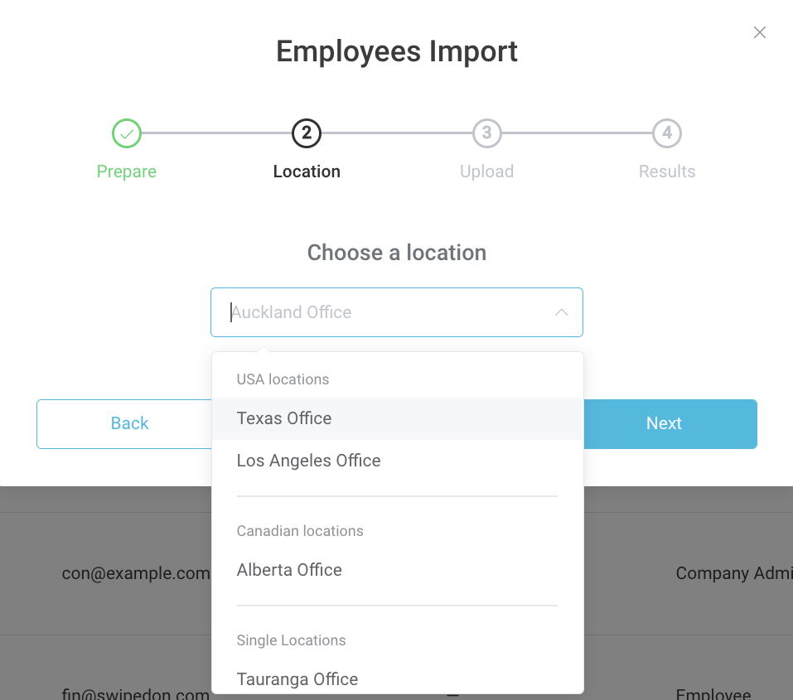
Task: Click the Prepare step label
Action: [x=126, y=171]
